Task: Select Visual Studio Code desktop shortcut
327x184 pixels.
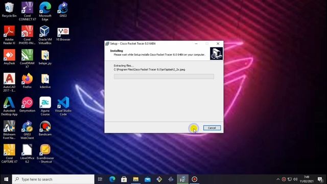Action: click(x=63, y=106)
